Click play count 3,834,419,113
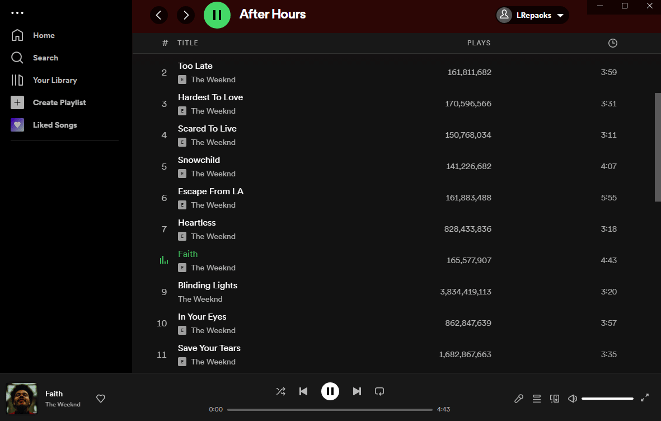661x421 pixels. pos(466,292)
